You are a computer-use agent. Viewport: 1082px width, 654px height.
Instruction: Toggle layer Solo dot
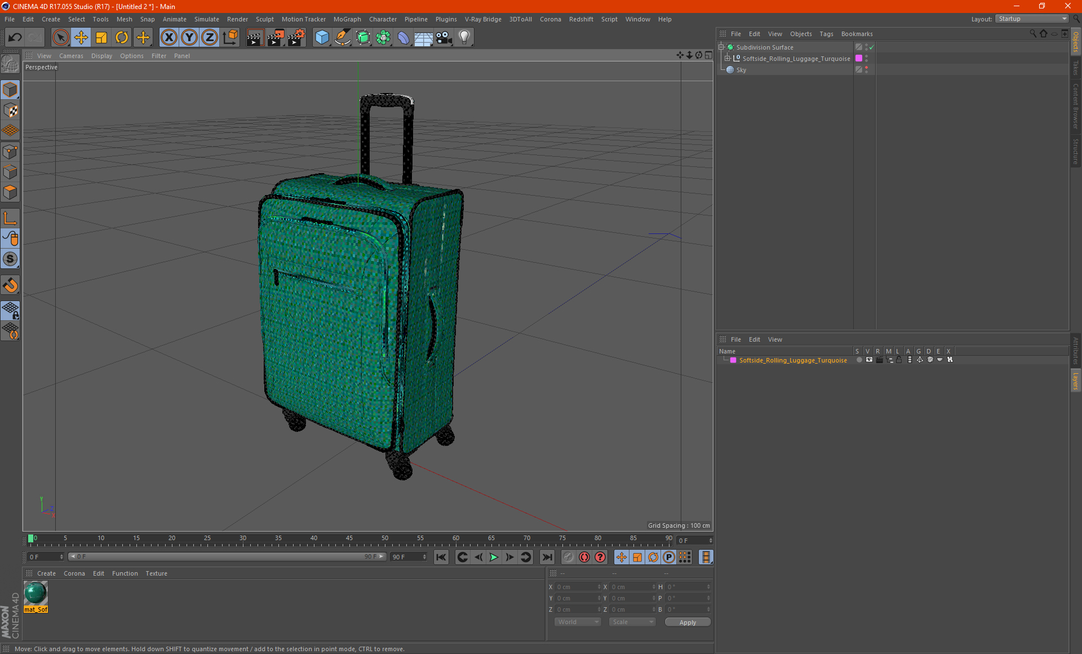859,360
